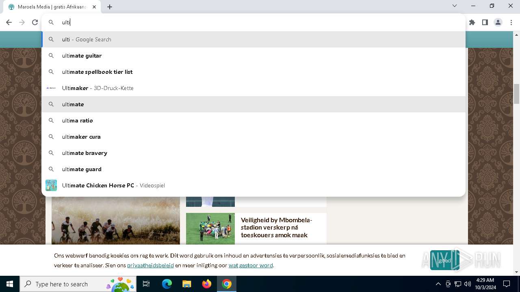Launch Microsoft Edge from the taskbar
The height and width of the screenshot is (292, 520).
(167, 284)
